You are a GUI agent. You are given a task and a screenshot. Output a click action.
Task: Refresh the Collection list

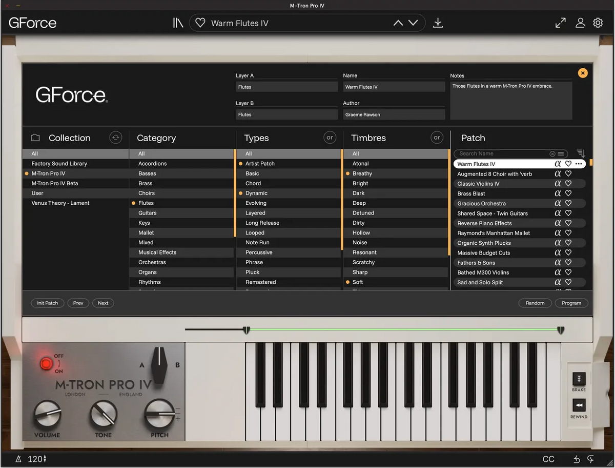click(116, 138)
